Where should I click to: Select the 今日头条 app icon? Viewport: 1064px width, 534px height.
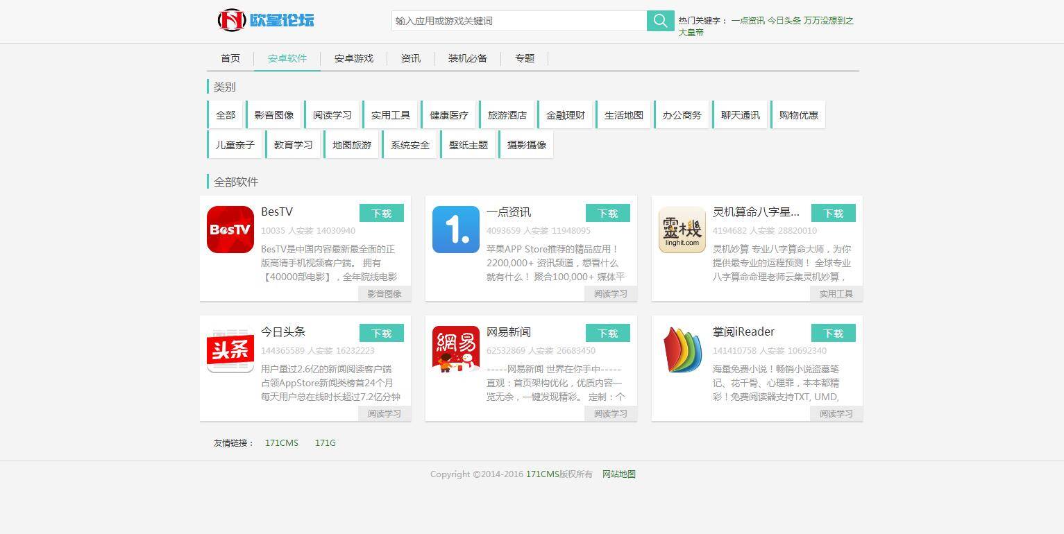(x=230, y=350)
